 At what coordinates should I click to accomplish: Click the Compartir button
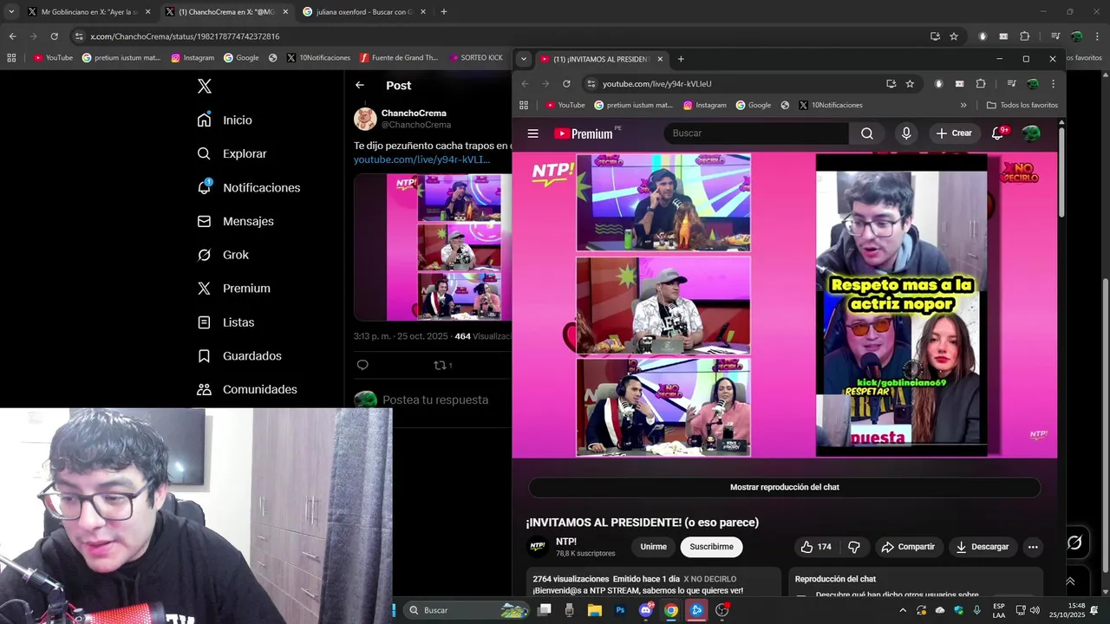(x=908, y=547)
